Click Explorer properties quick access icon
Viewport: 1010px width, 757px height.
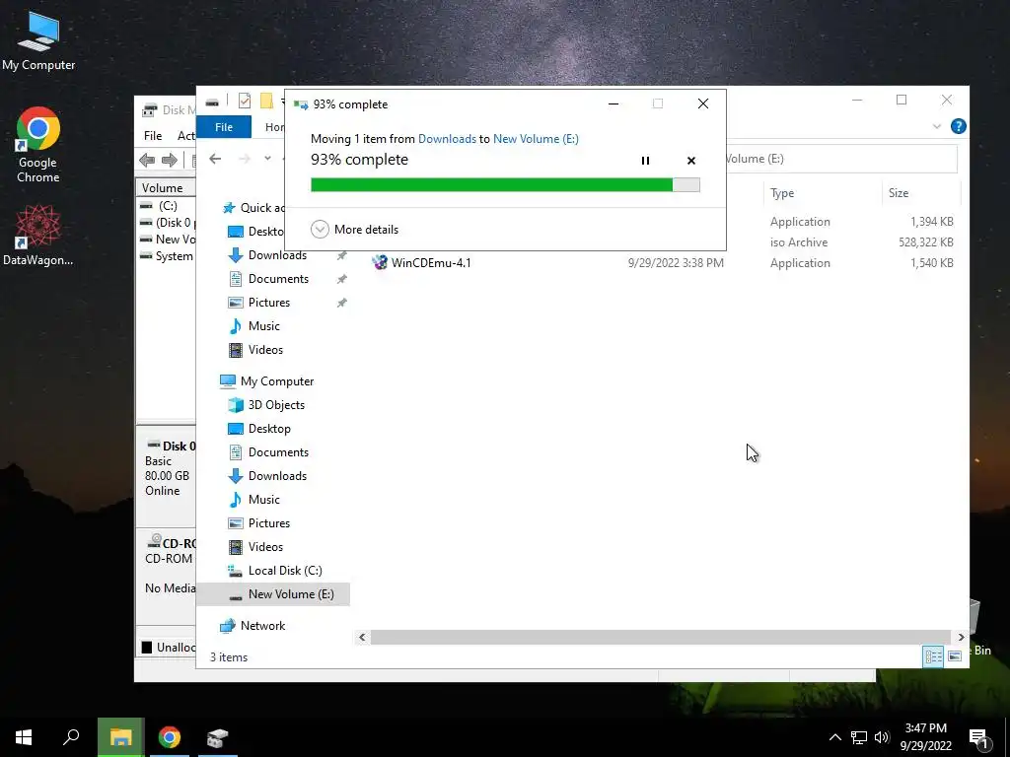(x=245, y=102)
